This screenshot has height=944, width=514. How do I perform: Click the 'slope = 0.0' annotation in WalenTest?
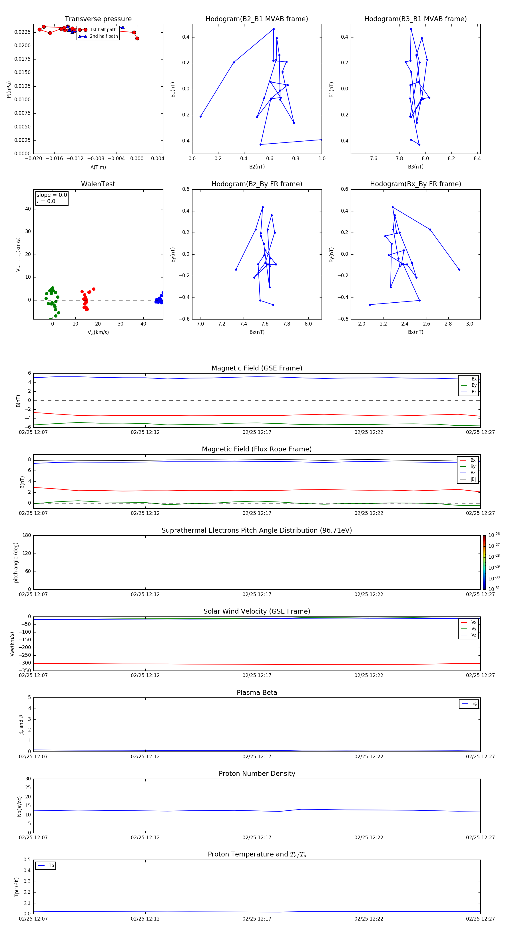click(x=52, y=195)
